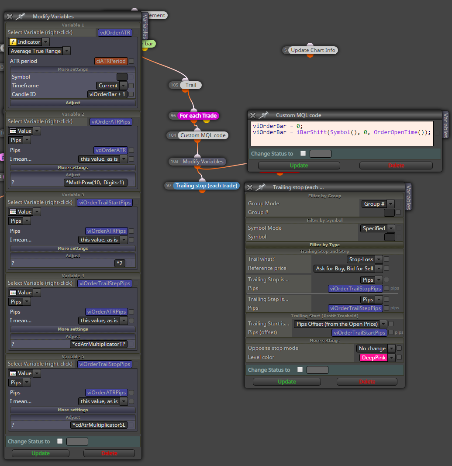Select the For each Trade node
Image resolution: width=452 pixels, height=466 pixels.
coord(198,116)
